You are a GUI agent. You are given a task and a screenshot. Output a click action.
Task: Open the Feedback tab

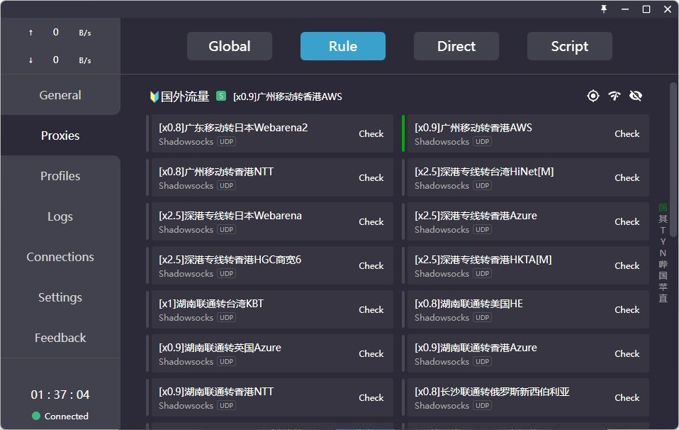coord(60,338)
